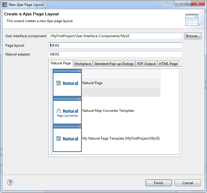Click the page layout banner icon

(191, 20)
